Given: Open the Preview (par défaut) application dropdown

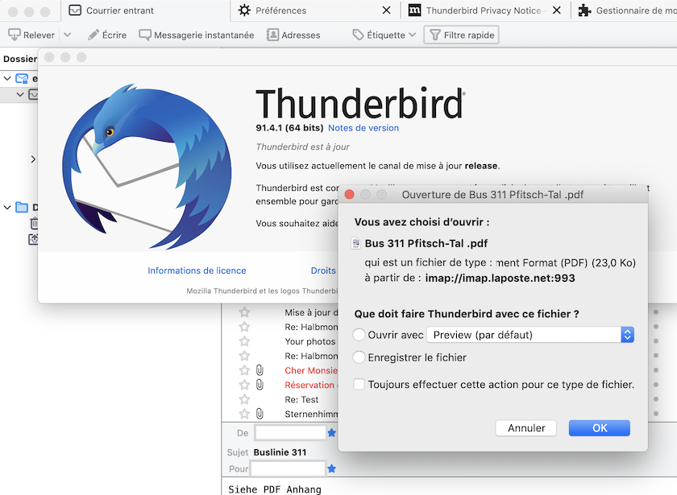Looking at the screenshot, I should tap(530, 335).
